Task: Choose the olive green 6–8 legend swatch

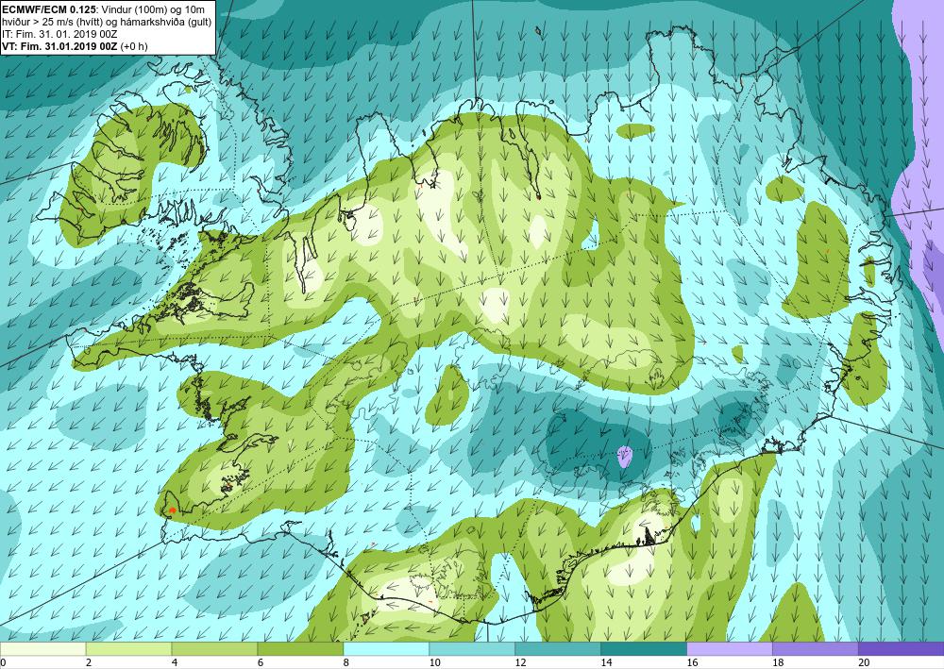Action: click(300, 648)
